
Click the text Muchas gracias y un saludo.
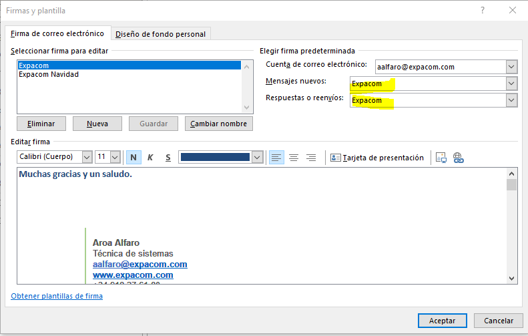click(75, 174)
